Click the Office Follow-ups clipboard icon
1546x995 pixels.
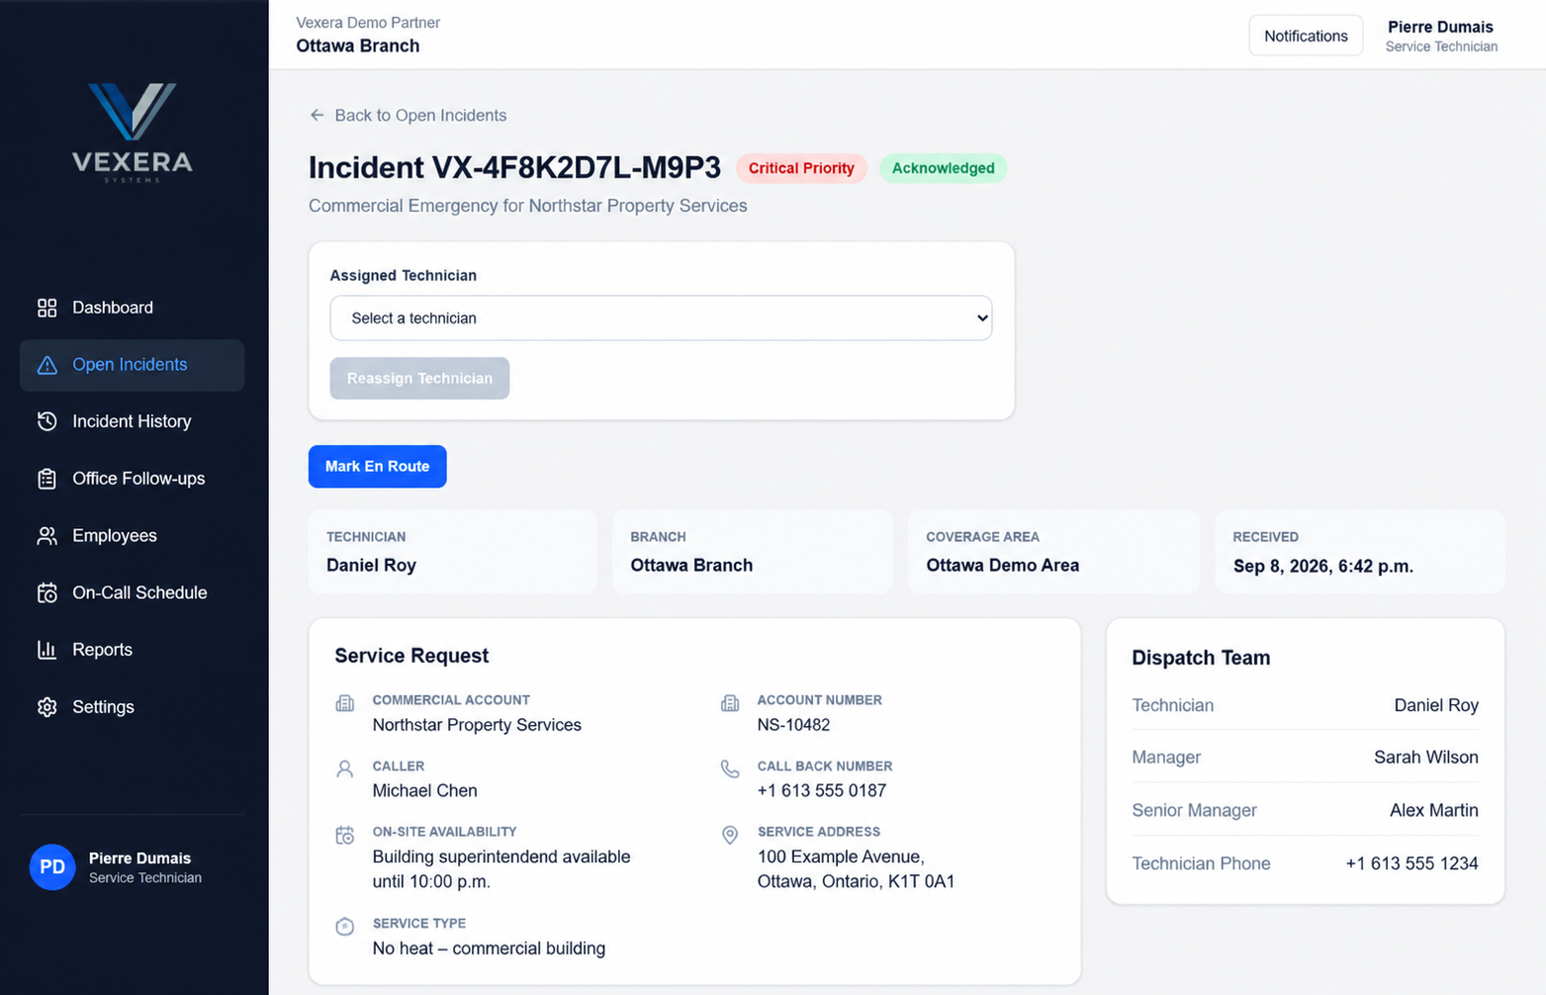pyautogui.click(x=46, y=479)
